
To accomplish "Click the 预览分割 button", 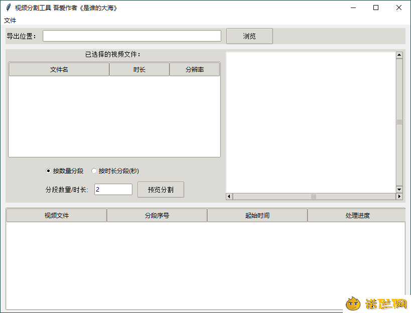I will 161,190.
